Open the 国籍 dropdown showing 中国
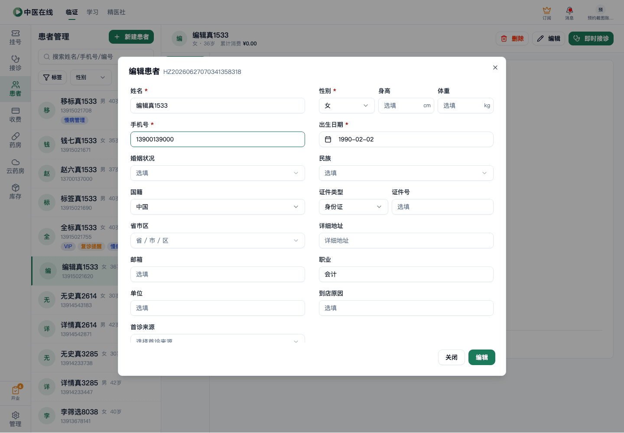Image resolution: width=624 pixels, height=433 pixels. click(218, 207)
